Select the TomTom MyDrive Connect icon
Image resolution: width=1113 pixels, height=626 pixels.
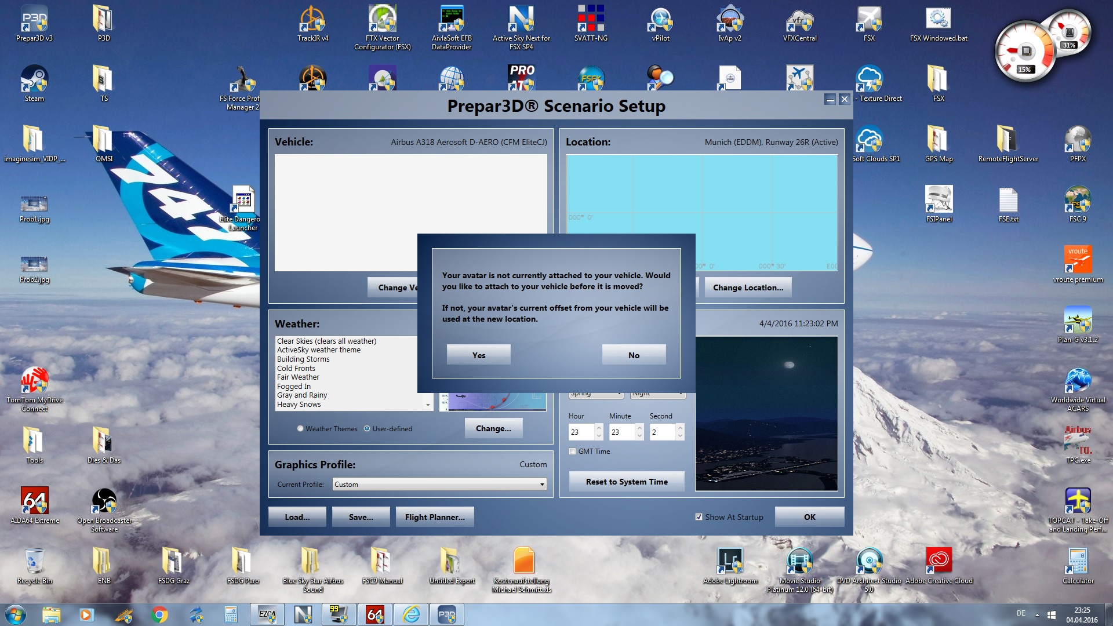[34, 390]
